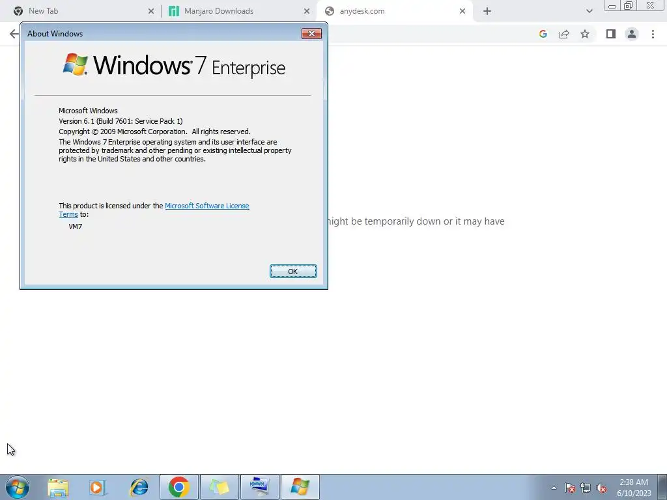Show hidden system tray icons
Image resolution: width=667 pixels, height=500 pixels.
(x=554, y=488)
